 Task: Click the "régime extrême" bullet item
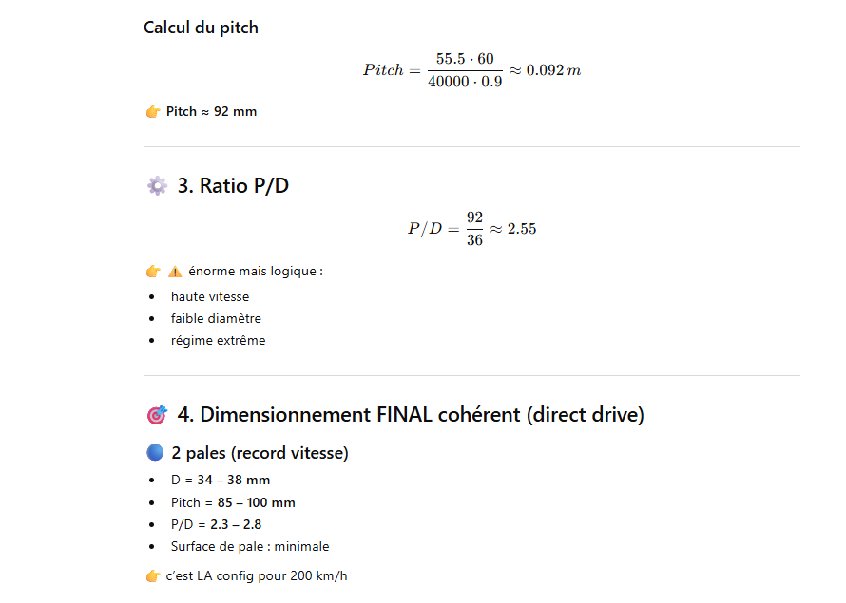(218, 341)
